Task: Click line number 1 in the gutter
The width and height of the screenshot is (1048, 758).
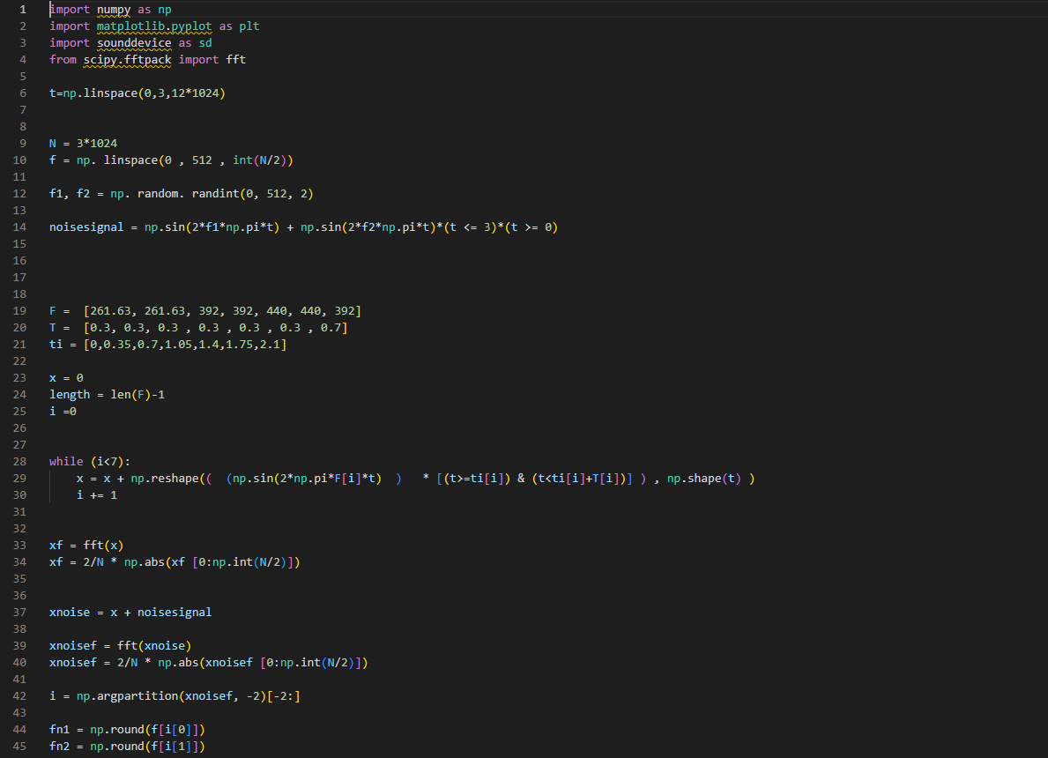Action: pyautogui.click(x=23, y=10)
